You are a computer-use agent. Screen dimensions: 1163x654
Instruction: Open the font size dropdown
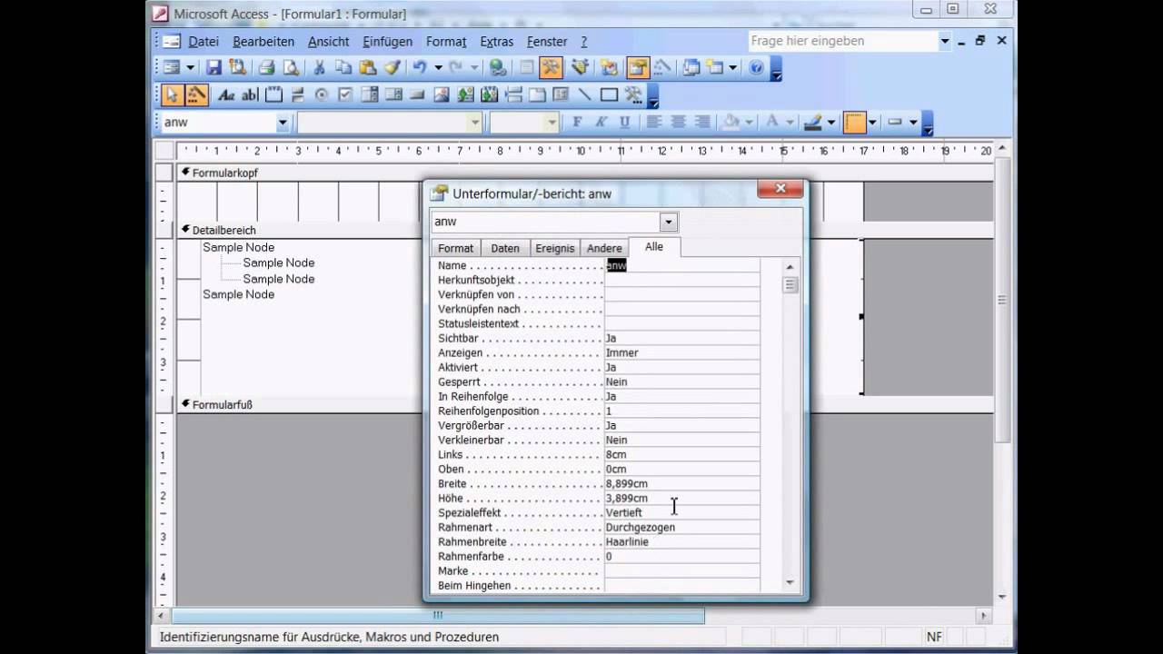point(551,123)
